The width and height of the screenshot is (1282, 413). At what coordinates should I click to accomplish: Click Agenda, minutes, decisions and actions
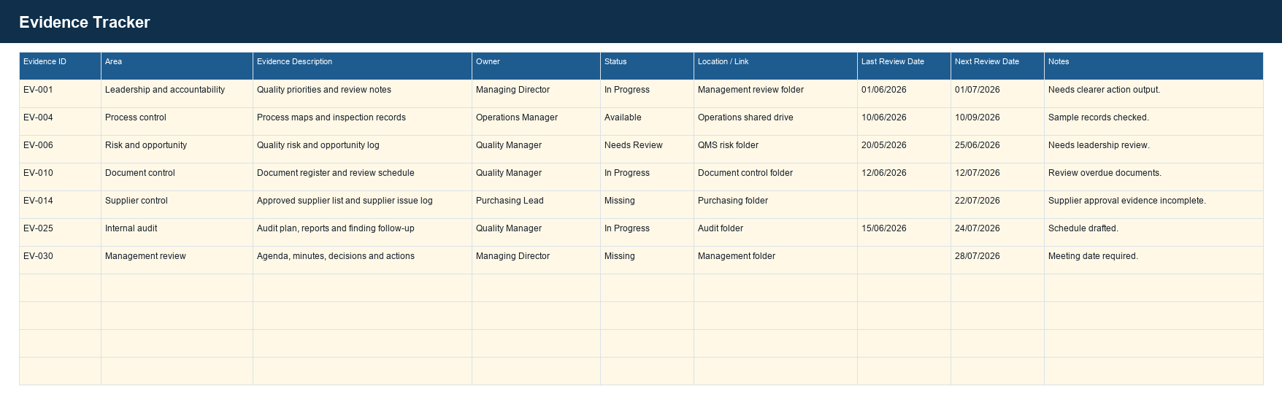click(x=362, y=260)
